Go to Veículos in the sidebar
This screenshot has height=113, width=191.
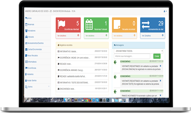(31, 37)
